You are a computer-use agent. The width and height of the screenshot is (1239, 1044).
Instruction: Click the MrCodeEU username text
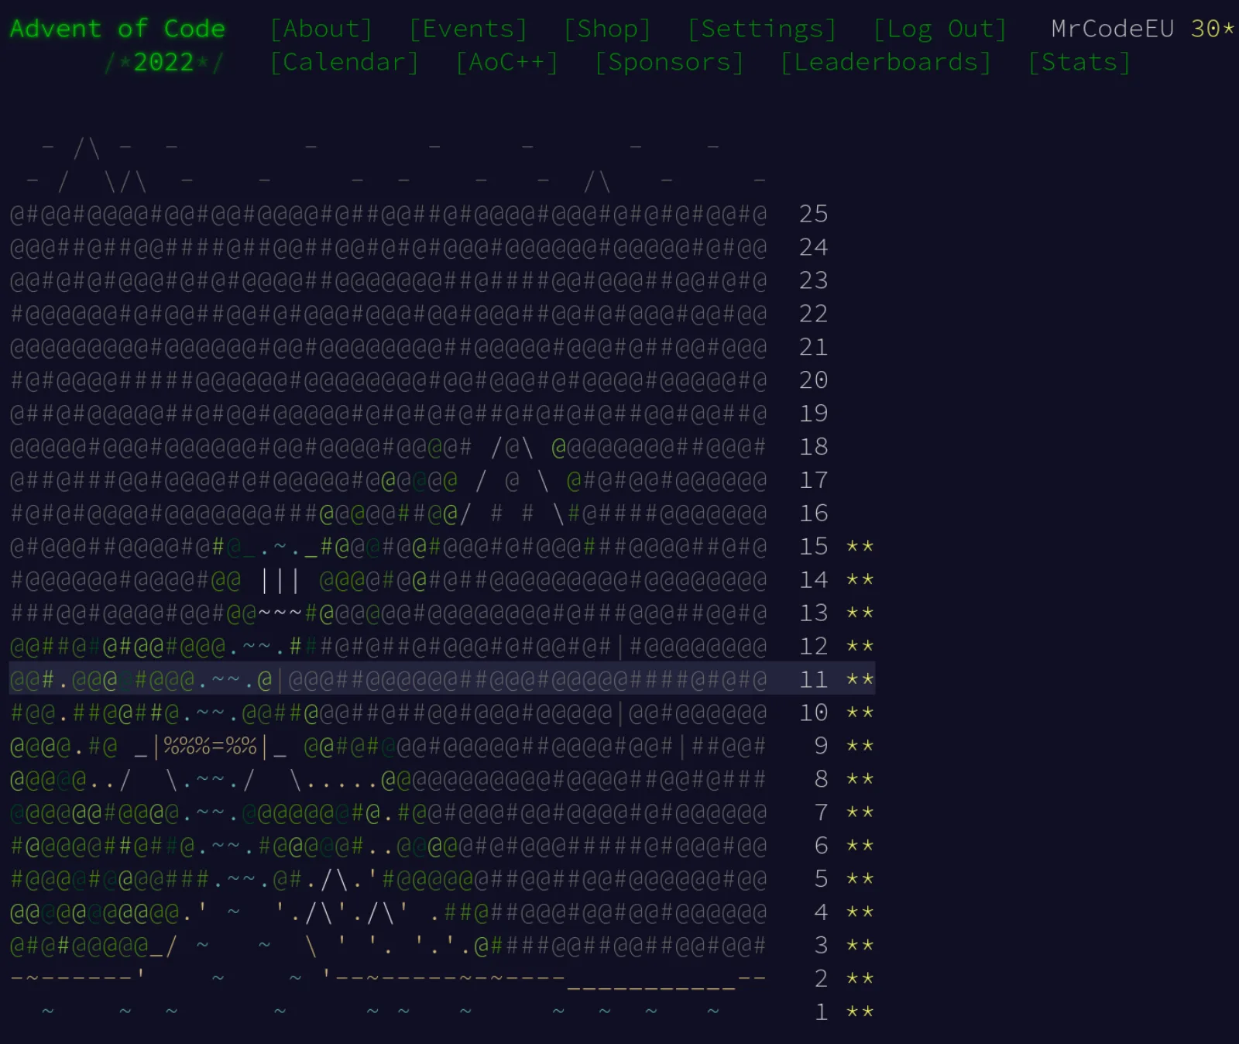pos(1113,29)
